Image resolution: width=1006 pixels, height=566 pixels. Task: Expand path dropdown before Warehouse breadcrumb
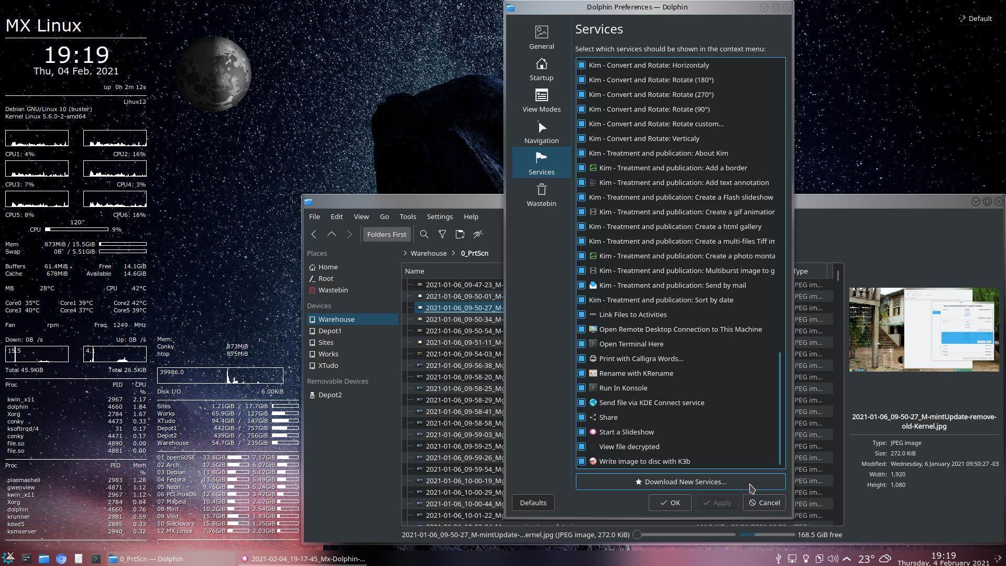405,253
